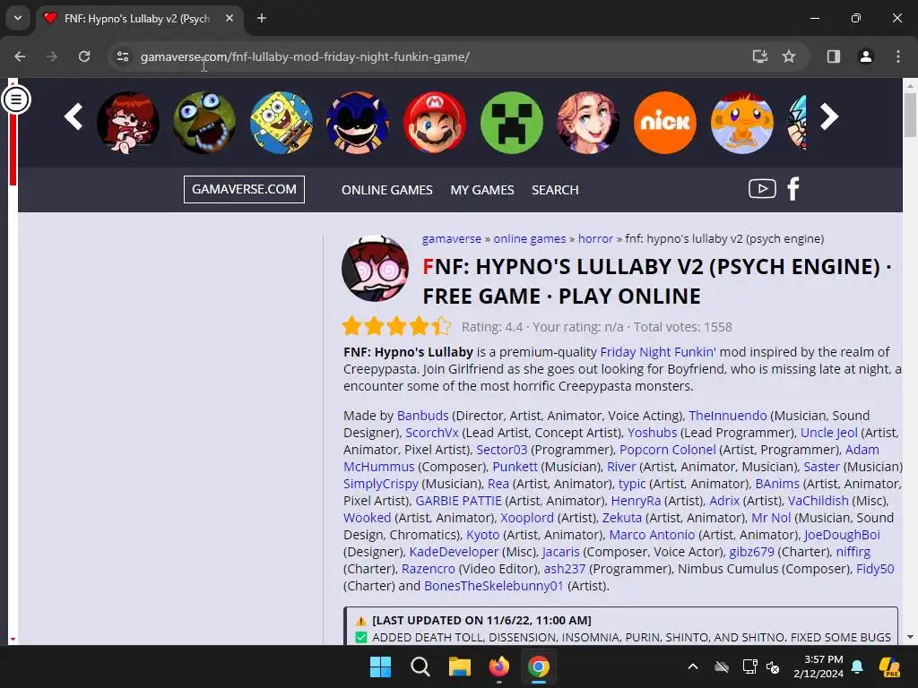918x688 pixels.
Task: Open the taskbar clock and date
Action: [x=818, y=666]
